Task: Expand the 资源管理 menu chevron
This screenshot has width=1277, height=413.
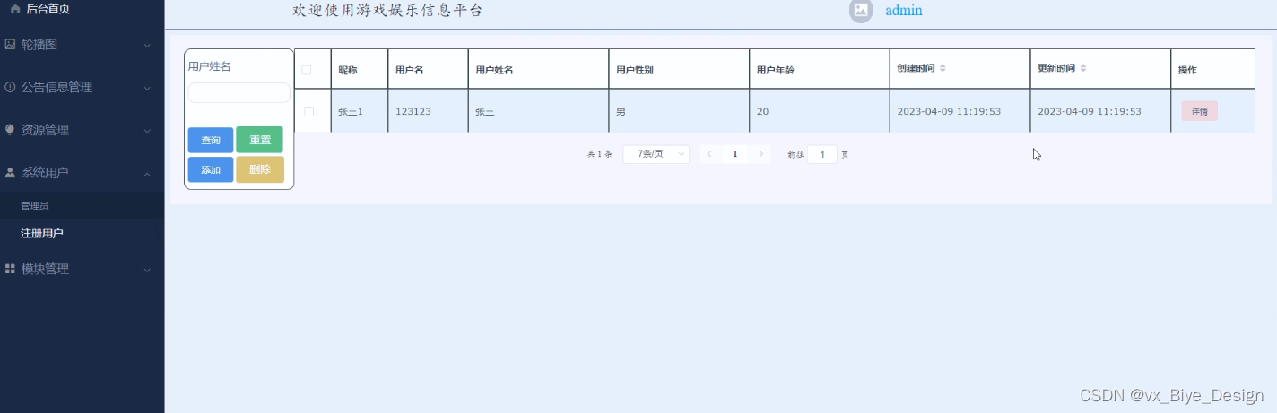Action: point(148,131)
